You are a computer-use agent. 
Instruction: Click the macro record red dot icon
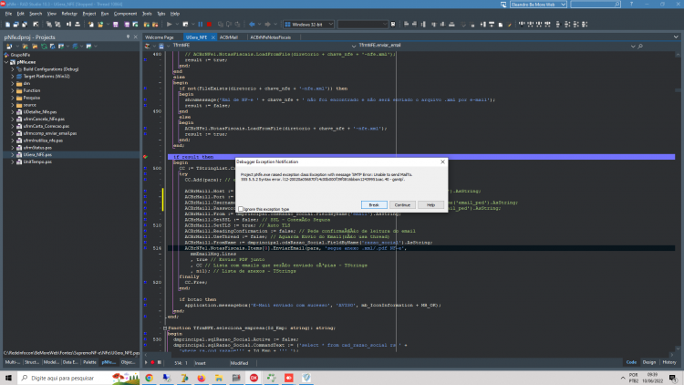[x=152, y=363]
